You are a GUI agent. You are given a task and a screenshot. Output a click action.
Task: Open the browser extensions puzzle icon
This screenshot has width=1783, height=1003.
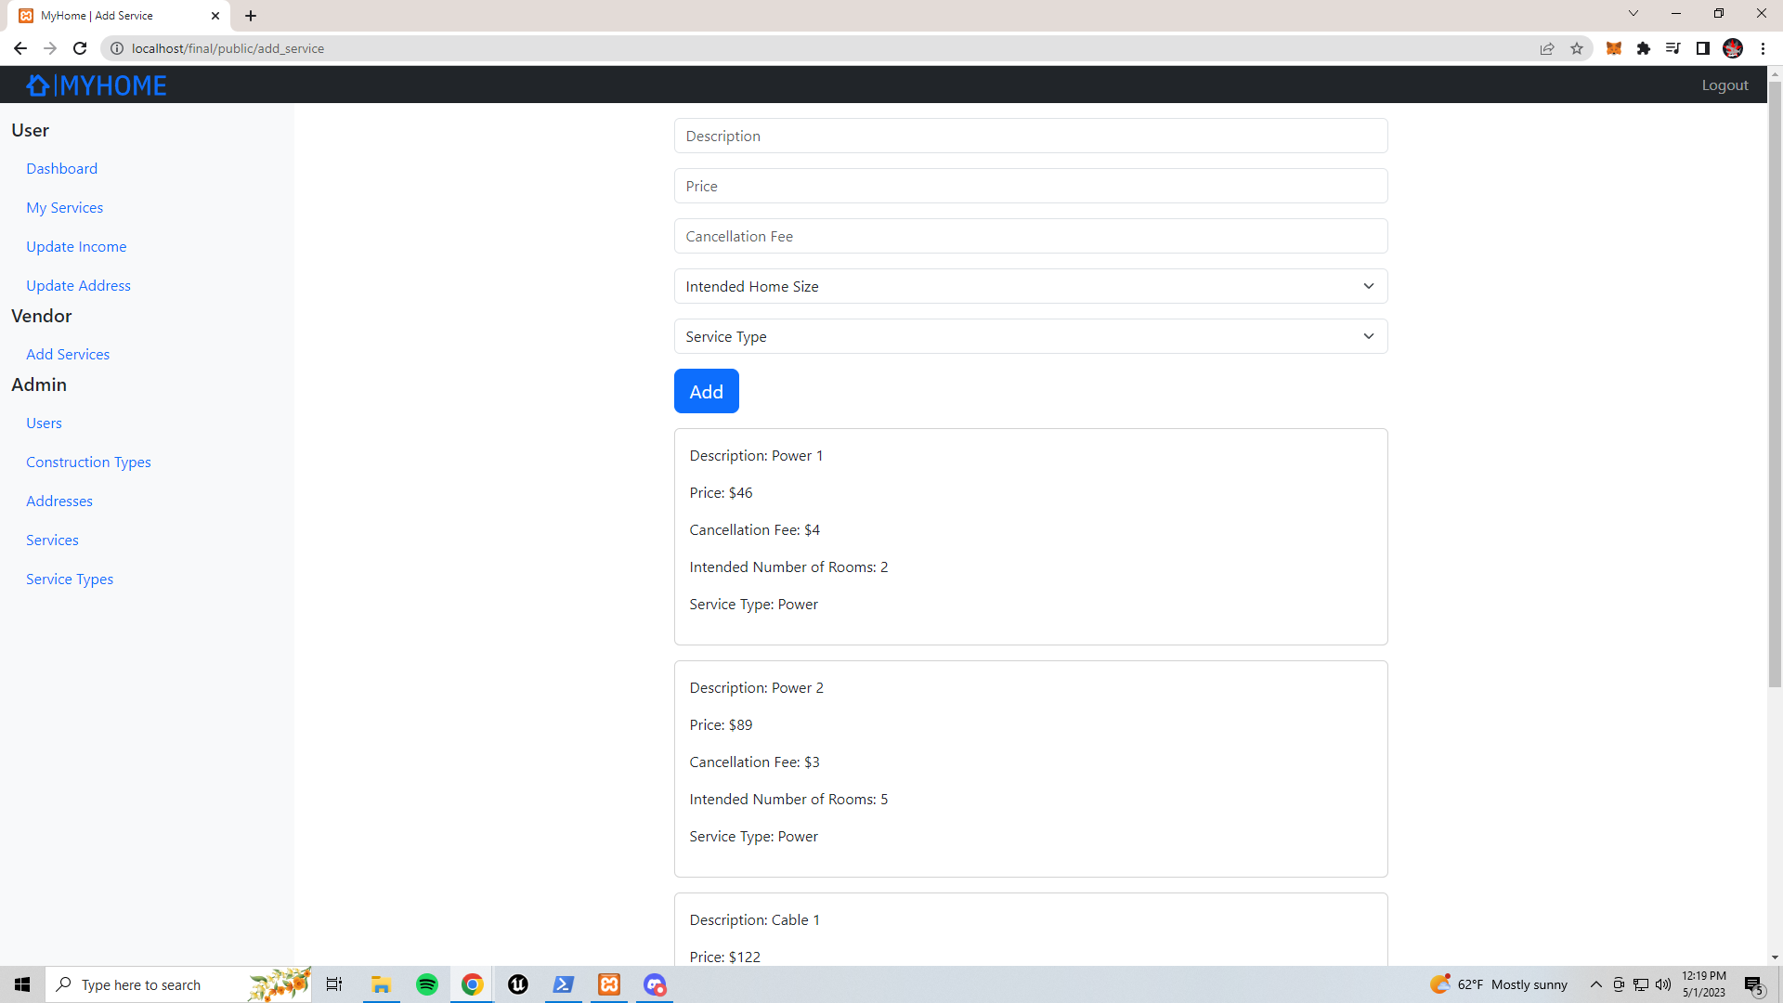click(x=1644, y=48)
